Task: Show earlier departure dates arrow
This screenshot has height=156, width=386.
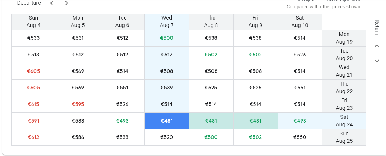Action: click(x=52, y=3)
